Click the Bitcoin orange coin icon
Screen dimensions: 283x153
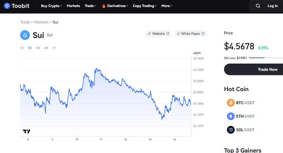(231, 103)
